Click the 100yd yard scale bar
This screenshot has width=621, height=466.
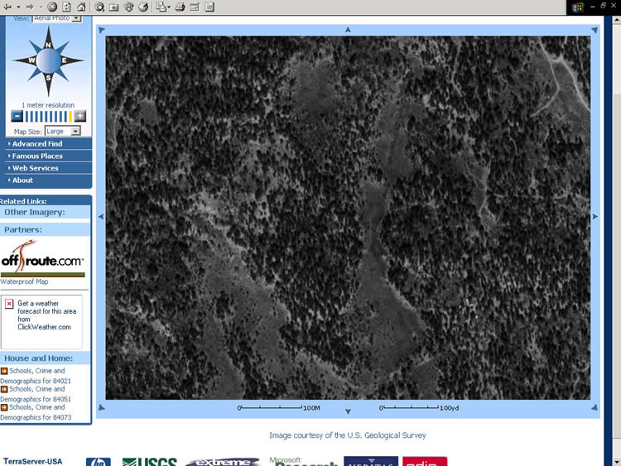(x=419, y=408)
